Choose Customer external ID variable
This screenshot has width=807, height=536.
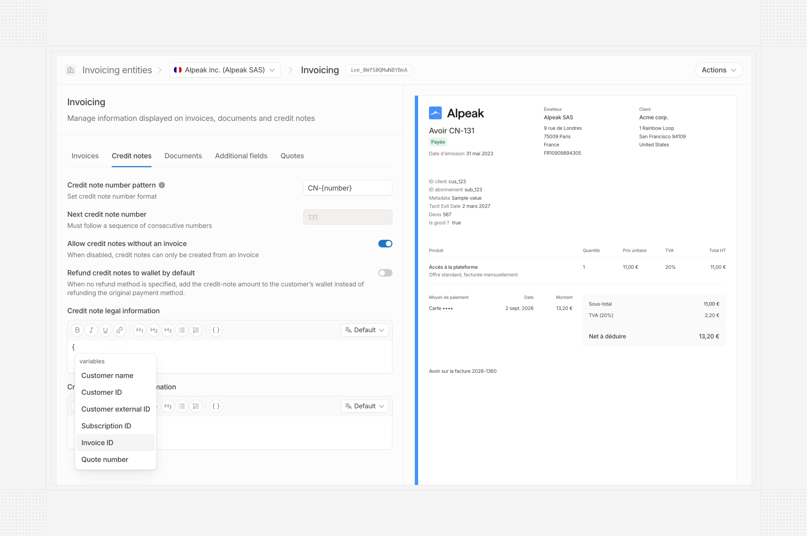[116, 409]
